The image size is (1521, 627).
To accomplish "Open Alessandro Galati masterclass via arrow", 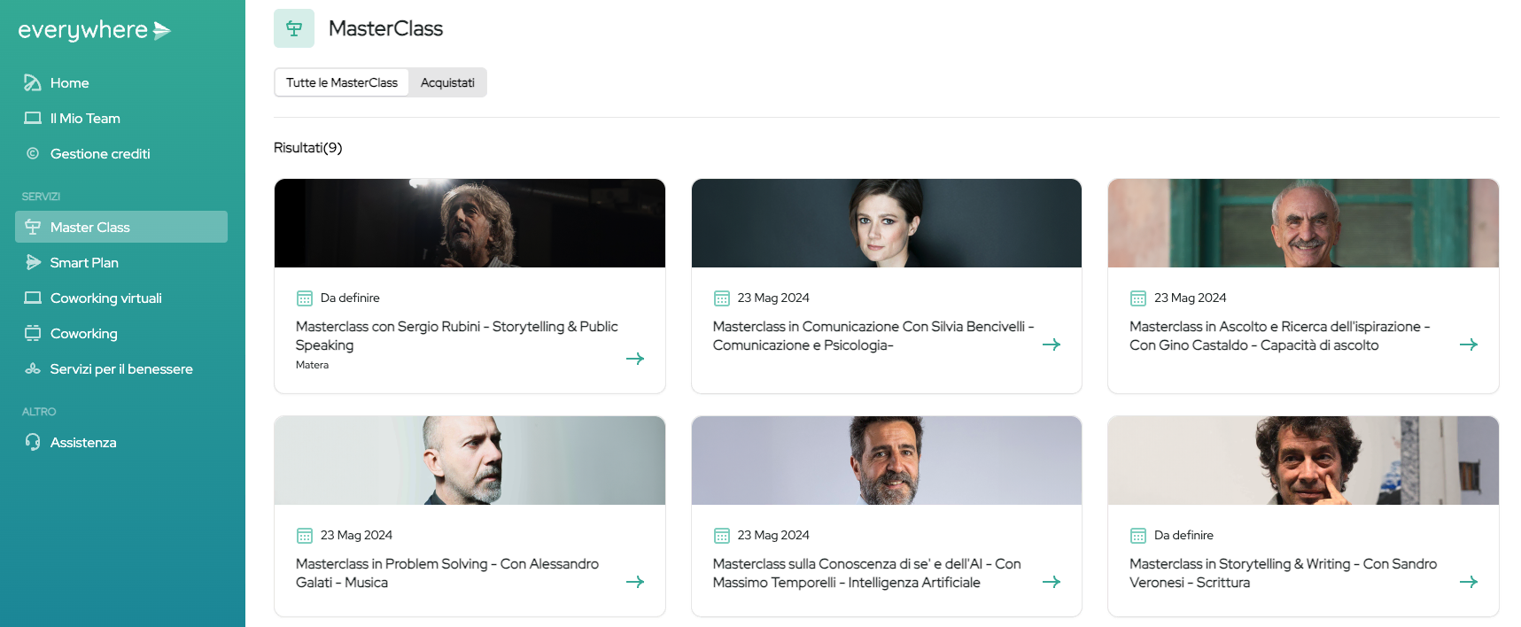I will pos(635,582).
